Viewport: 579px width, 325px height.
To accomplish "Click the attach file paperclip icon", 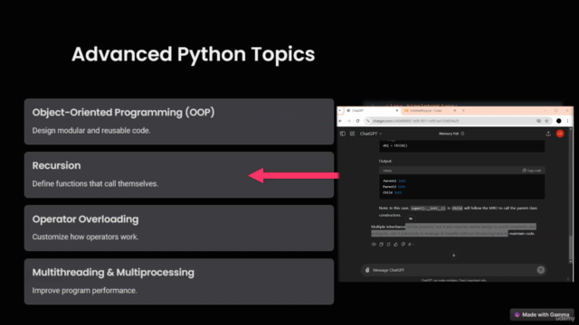I will click(367, 270).
